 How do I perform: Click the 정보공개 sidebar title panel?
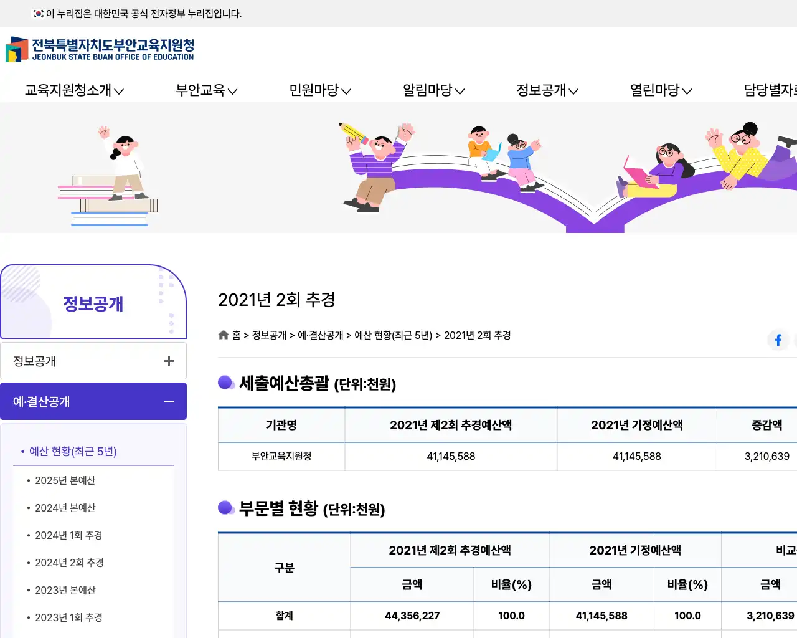[93, 302]
